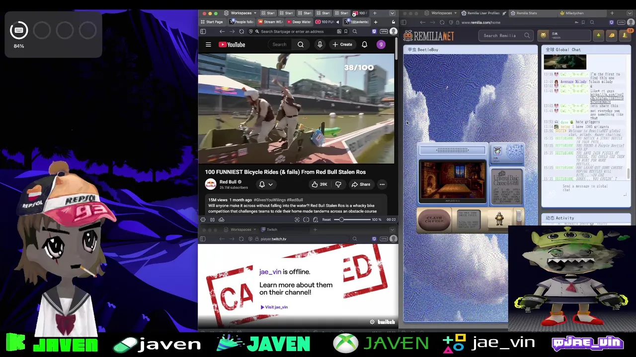Reload the YouTube browser window page

tap(241, 31)
